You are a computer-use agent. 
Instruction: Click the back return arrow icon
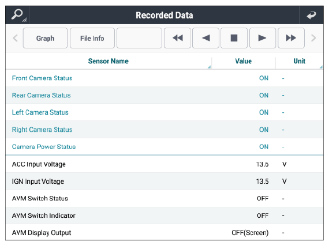click(x=311, y=16)
